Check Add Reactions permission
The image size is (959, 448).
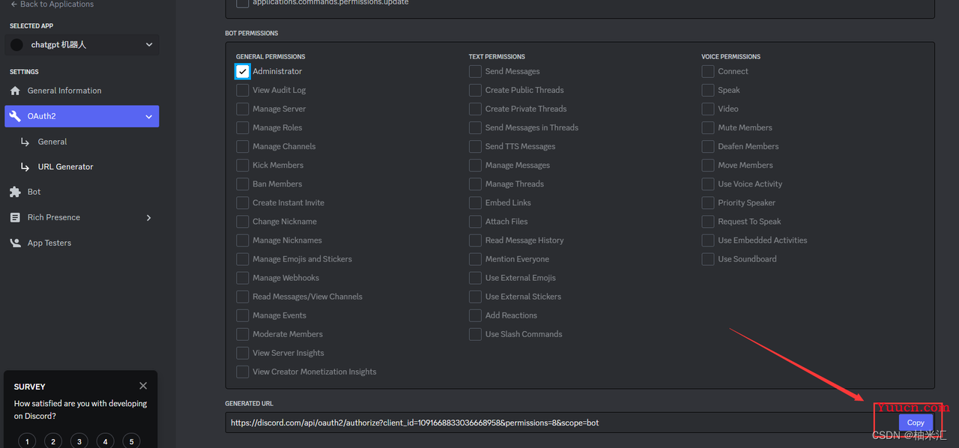(475, 315)
